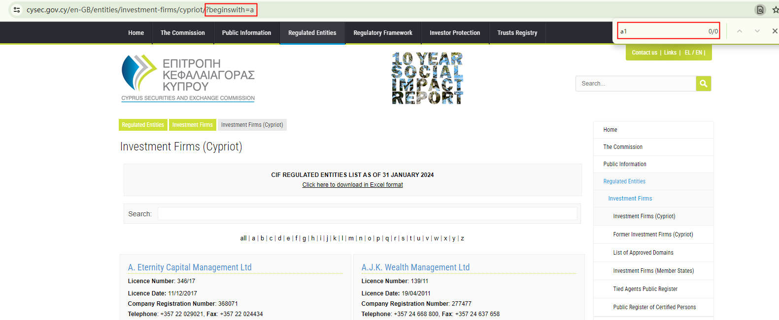
Task: Click the reader mode icon in address bar
Action: point(760,10)
